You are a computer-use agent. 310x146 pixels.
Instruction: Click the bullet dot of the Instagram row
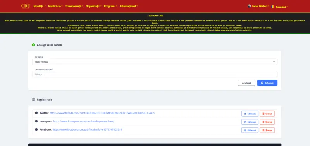coord(36,121)
